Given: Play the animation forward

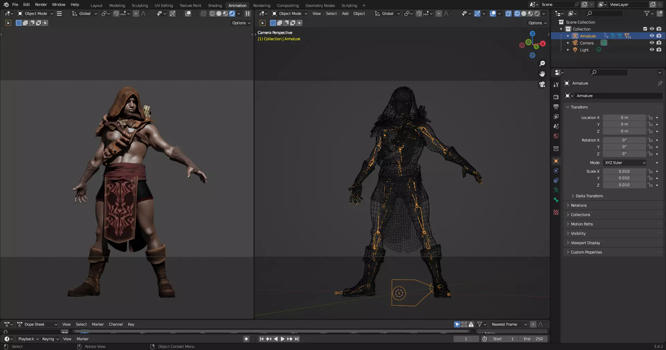Looking at the screenshot, I should [283, 339].
